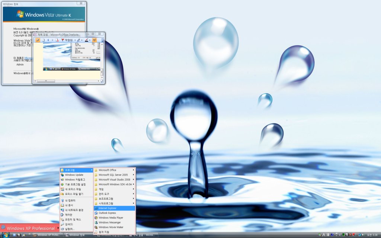The width and height of the screenshot is (381, 238).
Task: Click the delete page icon in OneNote toolbar
Action: pyautogui.click(x=57, y=40)
